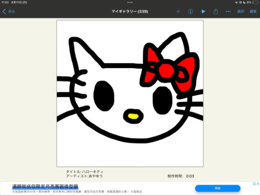The width and height of the screenshot is (260, 195).
Task: Open the artwork info icon
Action: click(x=190, y=12)
